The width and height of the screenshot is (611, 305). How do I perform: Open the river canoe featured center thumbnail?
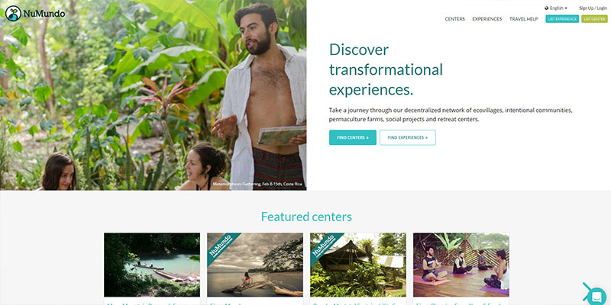(x=152, y=265)
